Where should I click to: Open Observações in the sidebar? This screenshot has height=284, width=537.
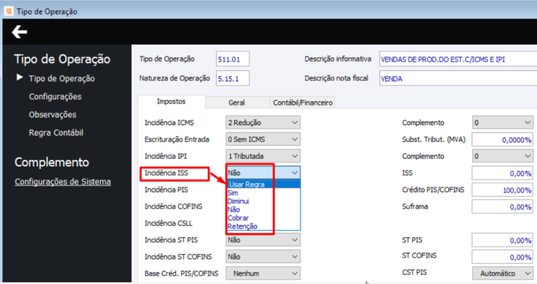click(52, 115)
